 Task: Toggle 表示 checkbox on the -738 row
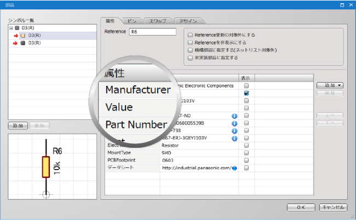(246, 131)
